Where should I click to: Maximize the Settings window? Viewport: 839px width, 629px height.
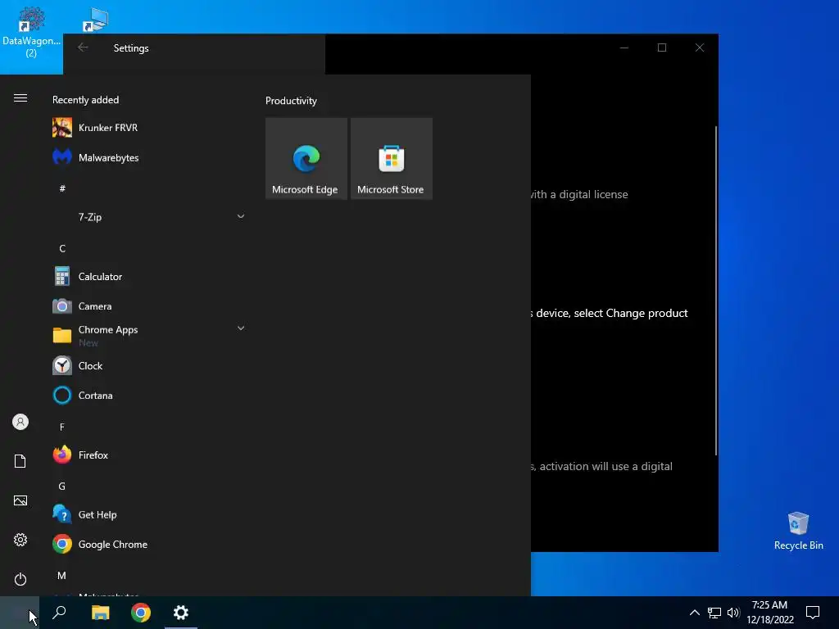coord(662,48)
